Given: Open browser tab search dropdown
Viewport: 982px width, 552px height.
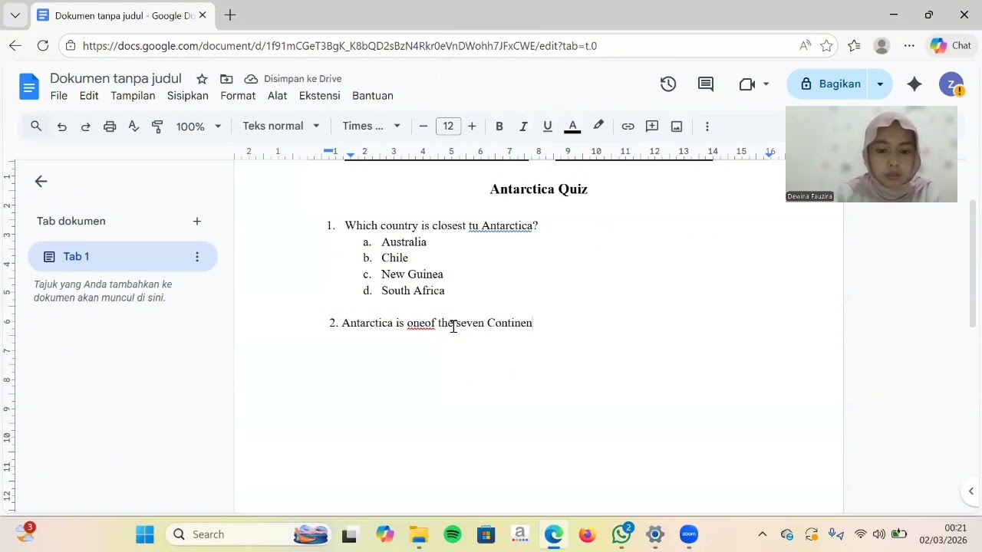Looking at the screenshot, I should click(x=15, y=15).
